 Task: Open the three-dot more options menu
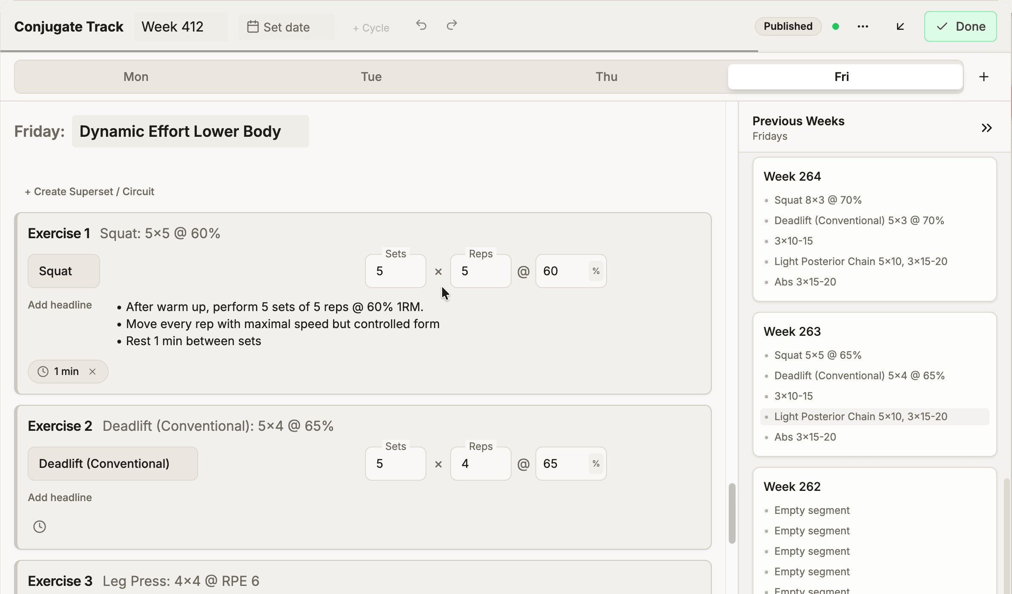pyautogui.click(x=863, y=26)
